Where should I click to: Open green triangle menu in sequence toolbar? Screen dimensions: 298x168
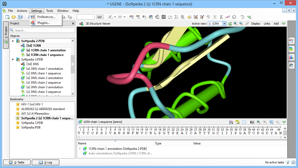click(284, 122)
